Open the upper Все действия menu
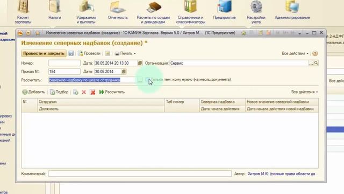The image size is (344, 194). (295, 53)
